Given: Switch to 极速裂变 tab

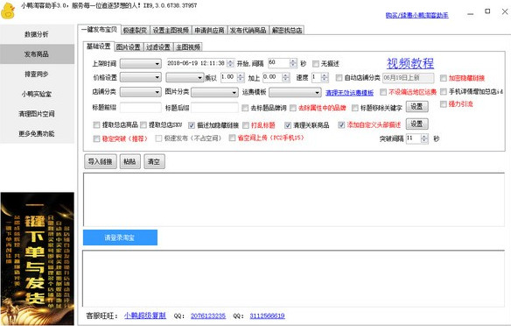Looking at the screenshot, I should [135, 31].
